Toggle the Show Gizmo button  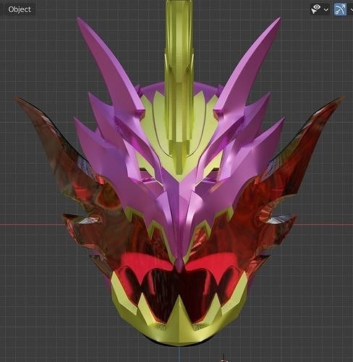click(340, 9)
